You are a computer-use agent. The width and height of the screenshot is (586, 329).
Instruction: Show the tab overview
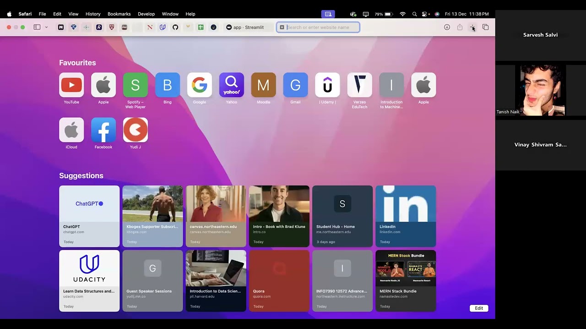(x=485, y=27)
